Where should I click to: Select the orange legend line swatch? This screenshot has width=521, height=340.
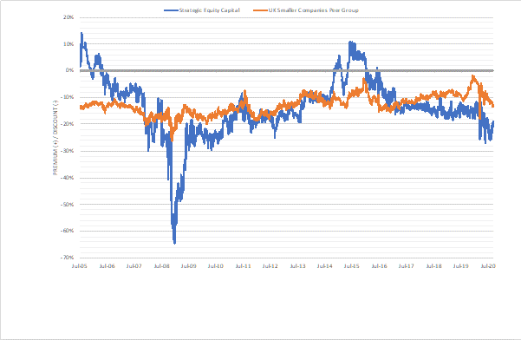260,10
